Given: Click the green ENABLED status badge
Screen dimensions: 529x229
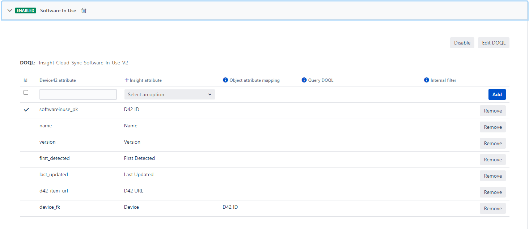Looking at the screenshot, I should click(x=25, y=10).
